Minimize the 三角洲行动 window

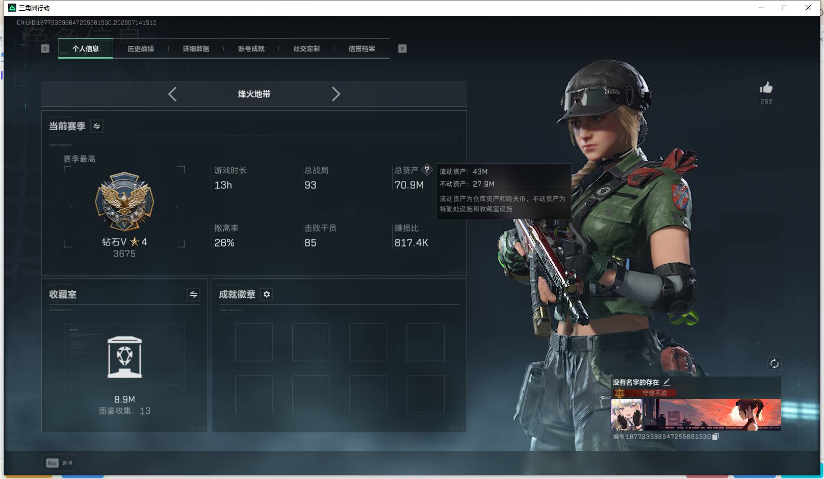pos(762,8)
